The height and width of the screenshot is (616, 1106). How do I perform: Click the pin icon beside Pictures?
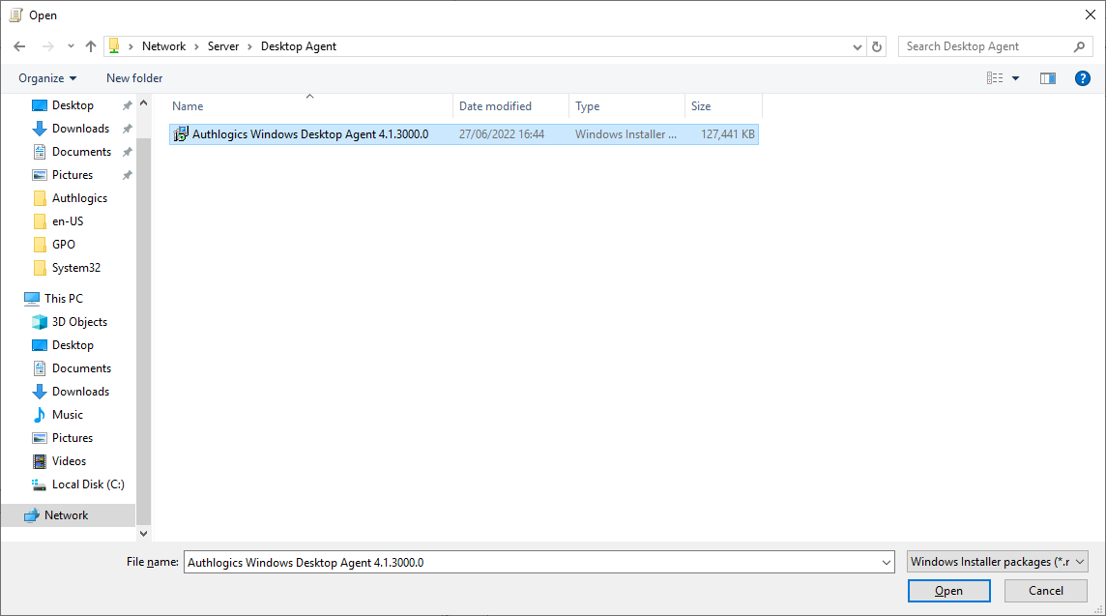point(127,175)
